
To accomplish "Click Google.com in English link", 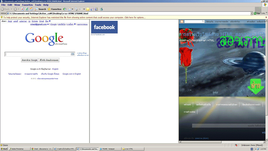I will tap(72, 74).
